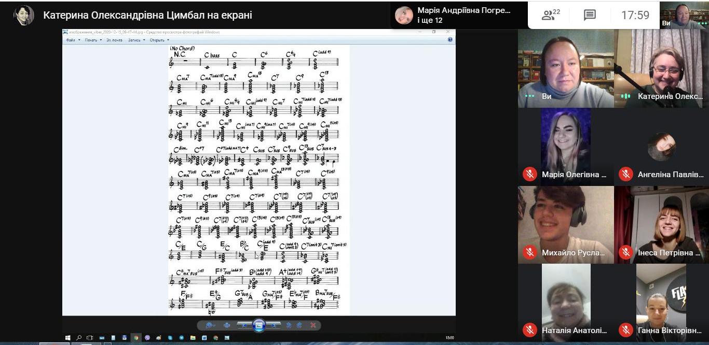Go to the previous photo
Screen dimensions: 709x345
click(x=244, y=325)
